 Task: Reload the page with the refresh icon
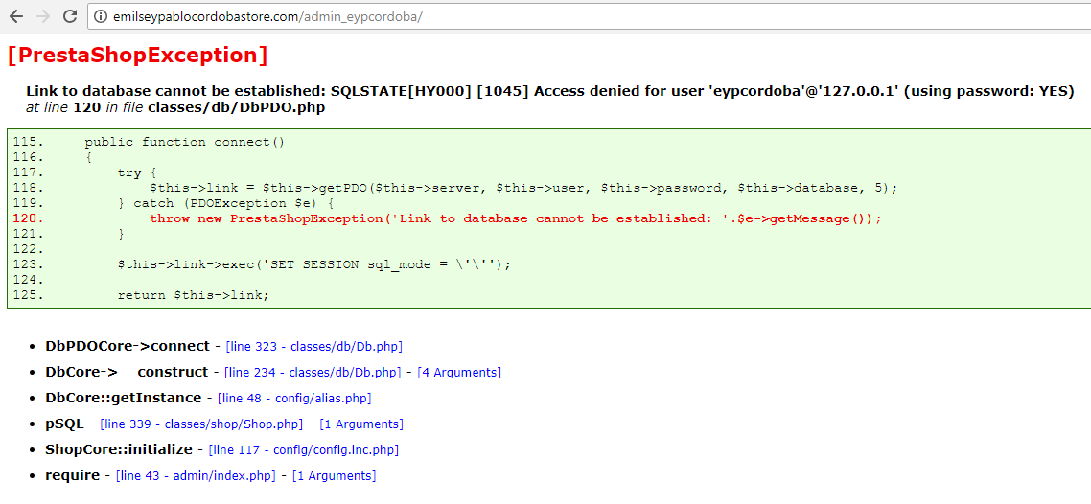pyautogui.click(x=70, y=16)
